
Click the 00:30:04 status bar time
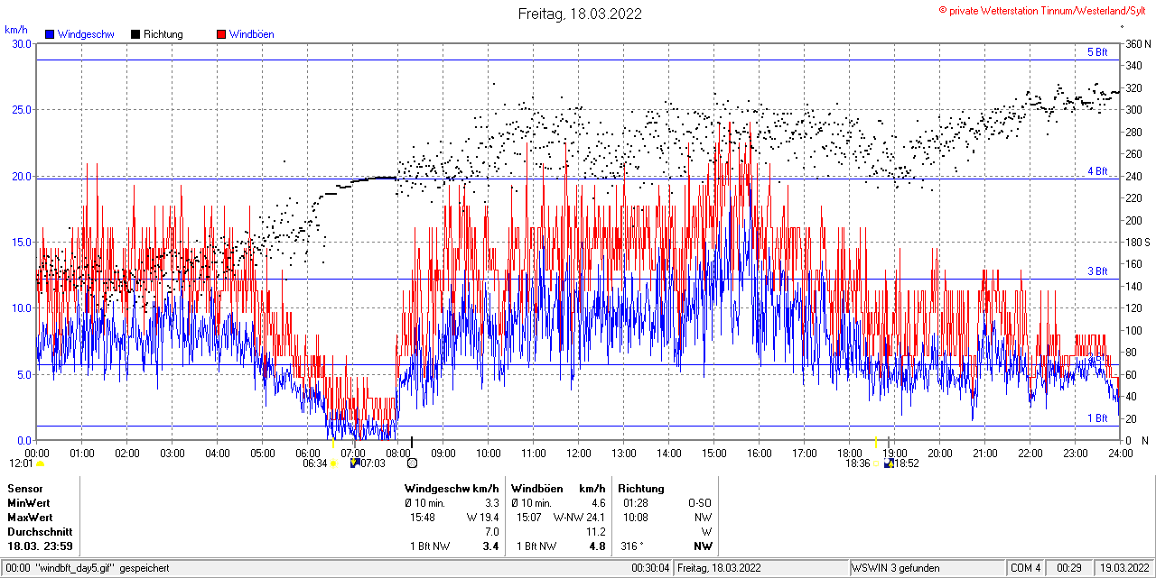tap(650, 568)
